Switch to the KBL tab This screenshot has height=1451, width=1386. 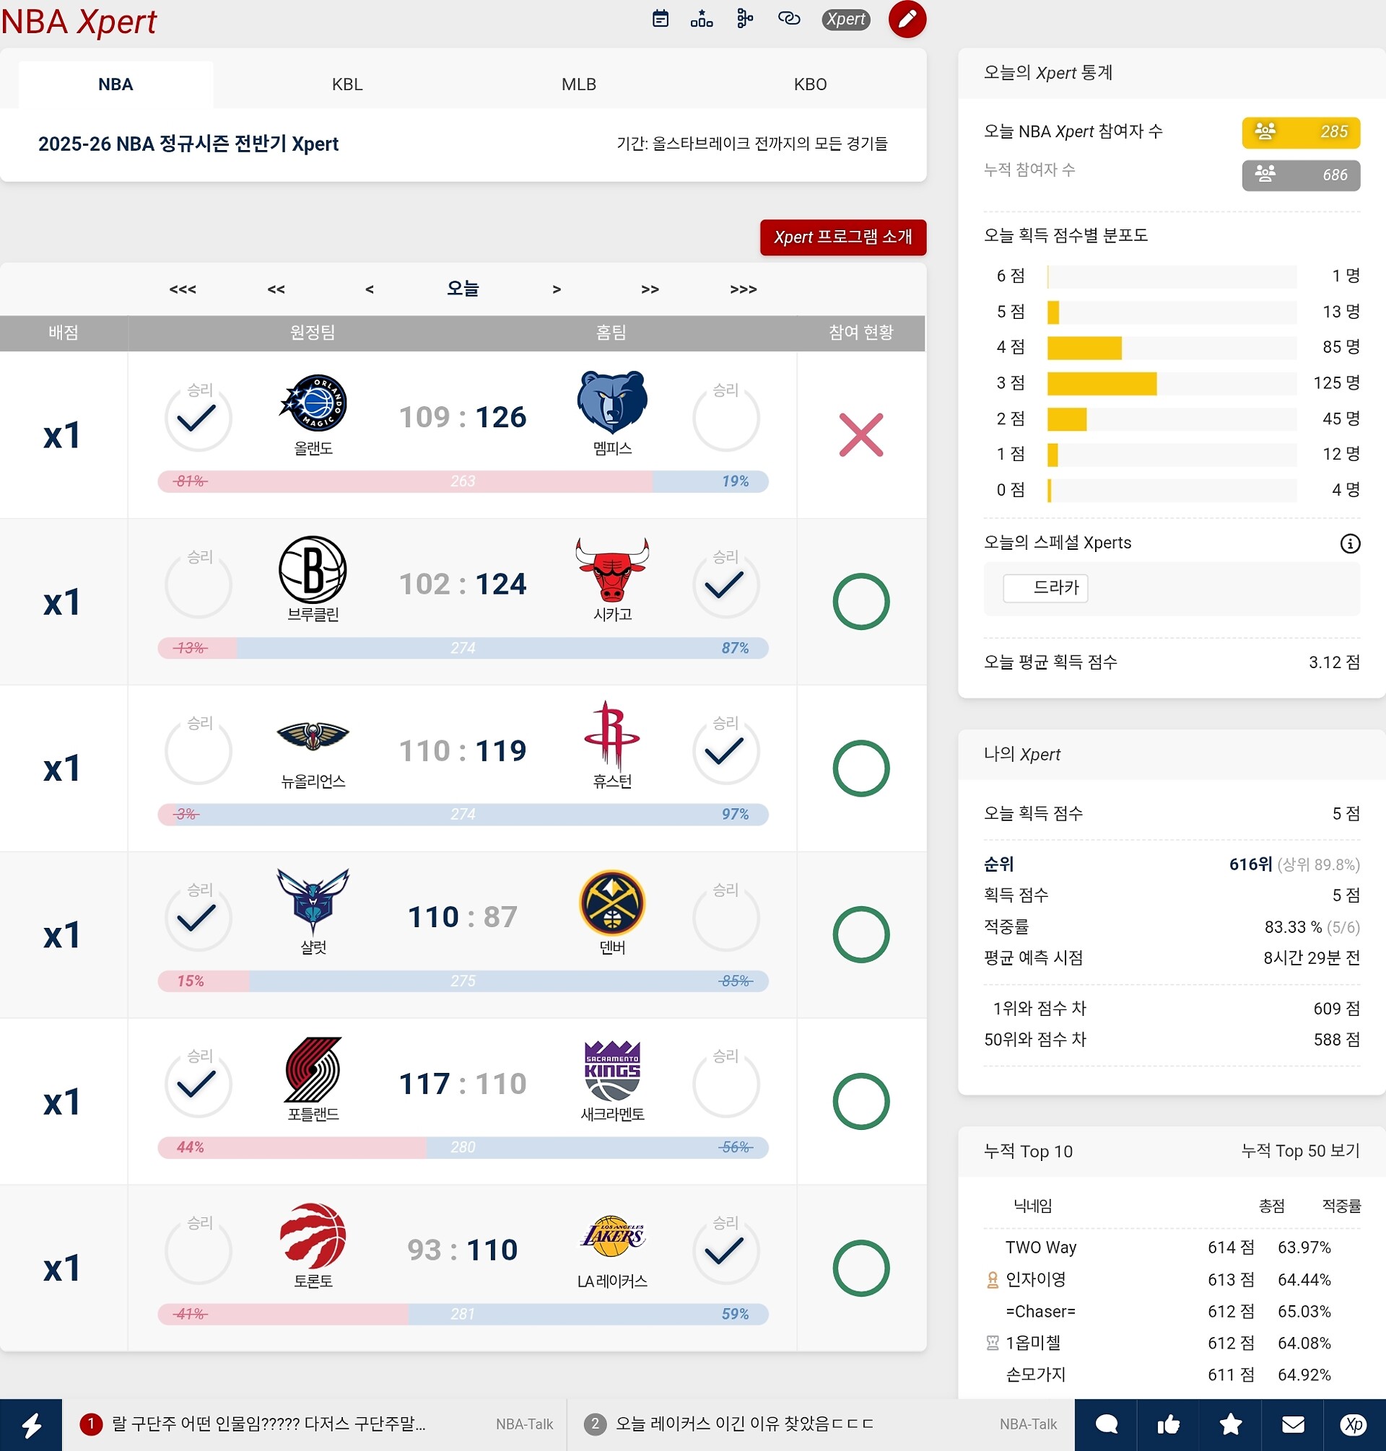click(x=347, y=84)
